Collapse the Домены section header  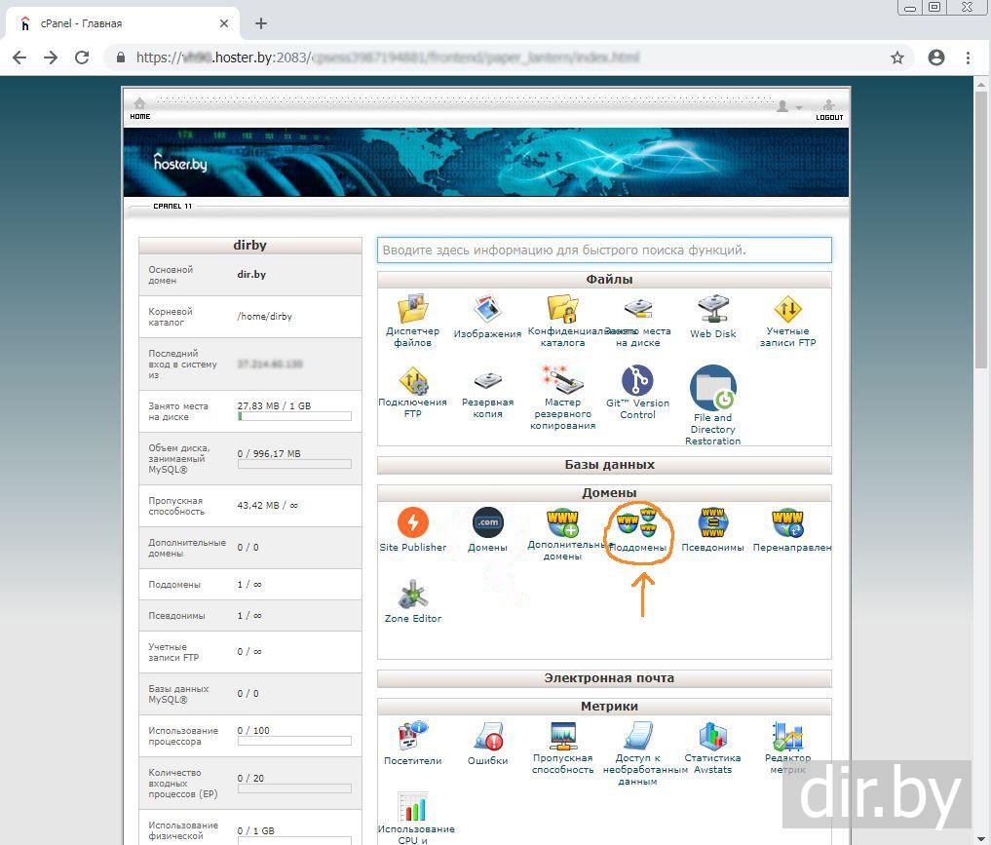pos(604,493)
